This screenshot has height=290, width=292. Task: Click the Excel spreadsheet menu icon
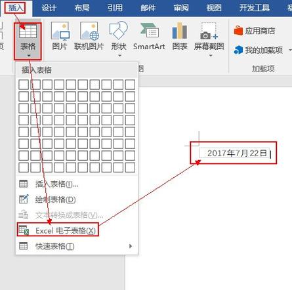click(x=24, y=230)
